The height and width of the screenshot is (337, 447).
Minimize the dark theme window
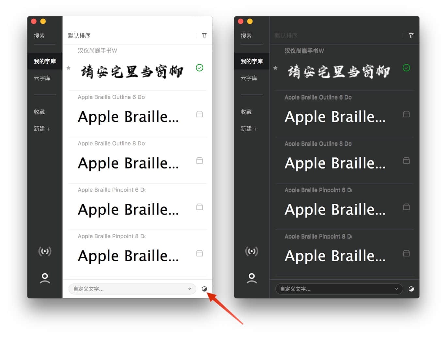(250, 21)
